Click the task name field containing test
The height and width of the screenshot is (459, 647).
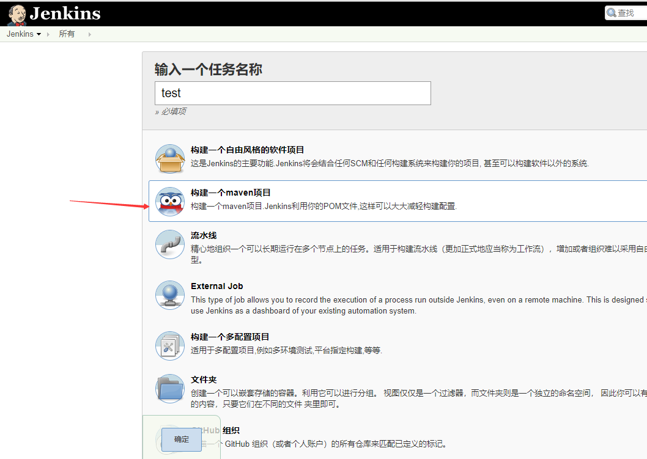click(292, 93)
